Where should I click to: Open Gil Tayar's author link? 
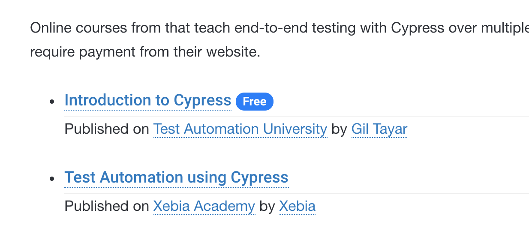[379, 129]
